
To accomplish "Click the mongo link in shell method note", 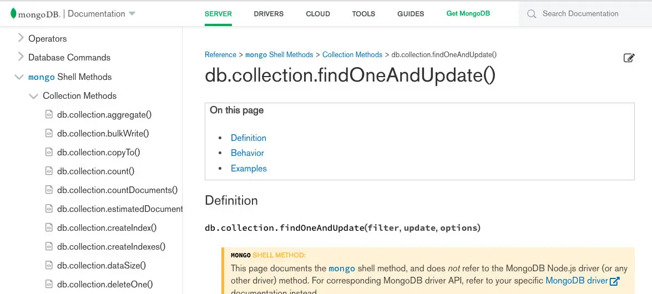I will click(342, 268).
